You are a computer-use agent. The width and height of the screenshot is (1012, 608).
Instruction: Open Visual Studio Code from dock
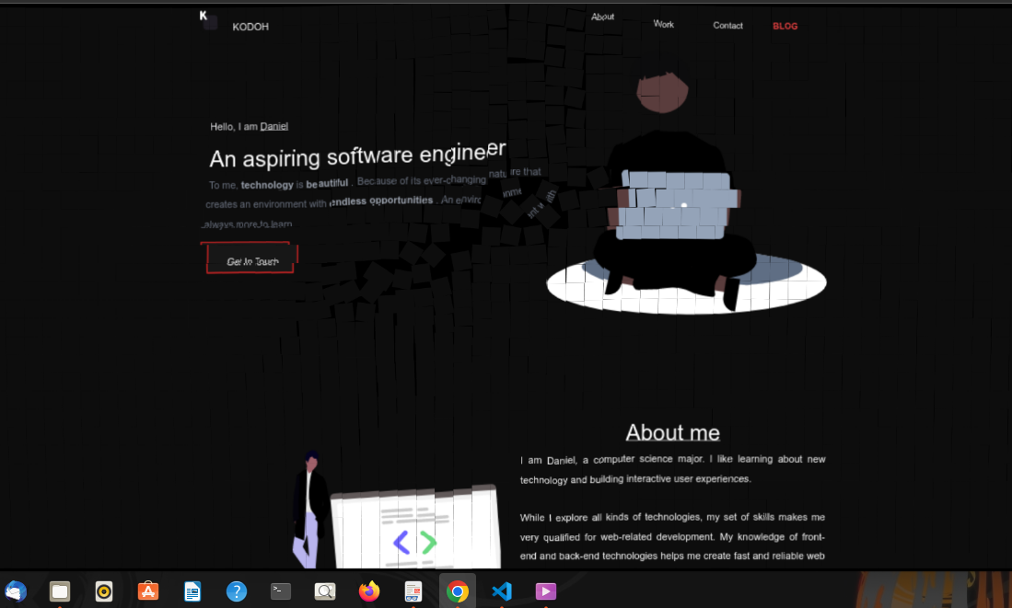[502, 591]
